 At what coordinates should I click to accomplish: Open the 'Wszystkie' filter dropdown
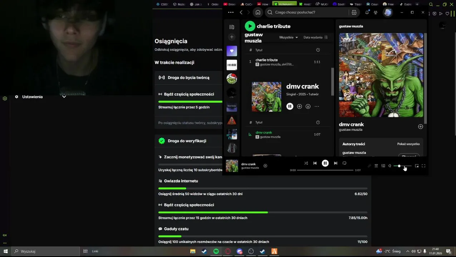click(289, 37)
